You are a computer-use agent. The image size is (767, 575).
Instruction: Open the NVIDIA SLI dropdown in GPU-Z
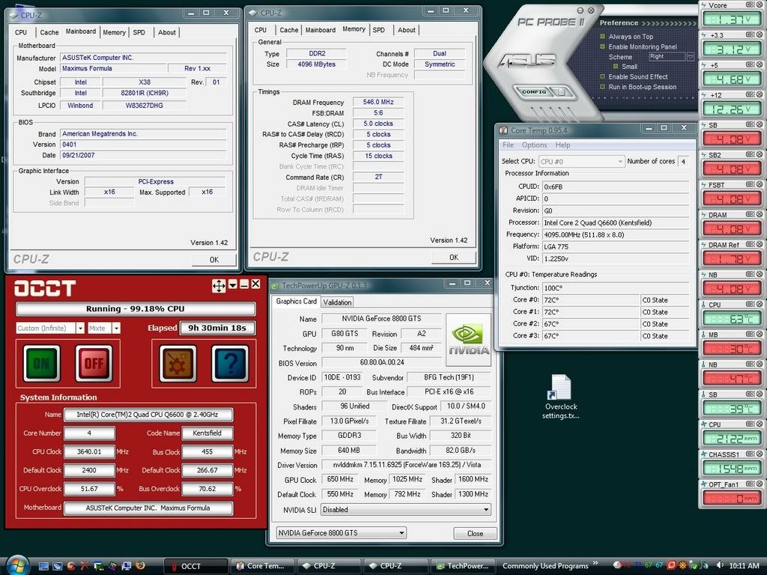[405, 509]
